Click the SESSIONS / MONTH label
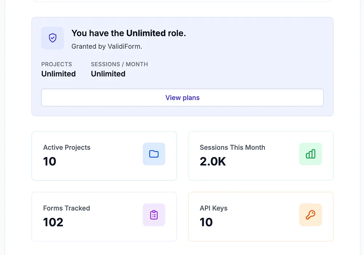This screenshot has width=364, height=255. click(119, 64)
